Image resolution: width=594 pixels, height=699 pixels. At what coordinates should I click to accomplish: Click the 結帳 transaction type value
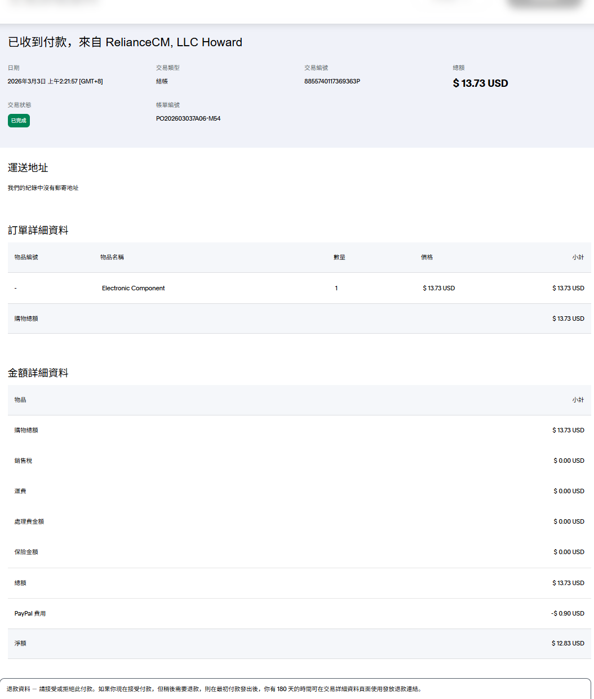tap(162, 81)
